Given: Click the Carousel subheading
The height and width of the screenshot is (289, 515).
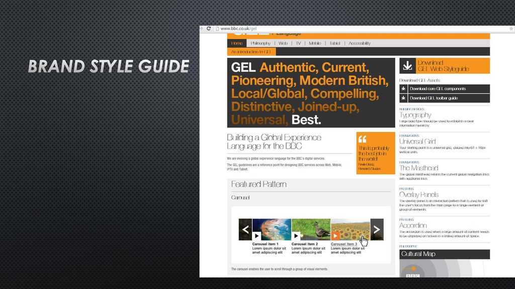Looking at the screenshot, I should [x=240, y=198].
